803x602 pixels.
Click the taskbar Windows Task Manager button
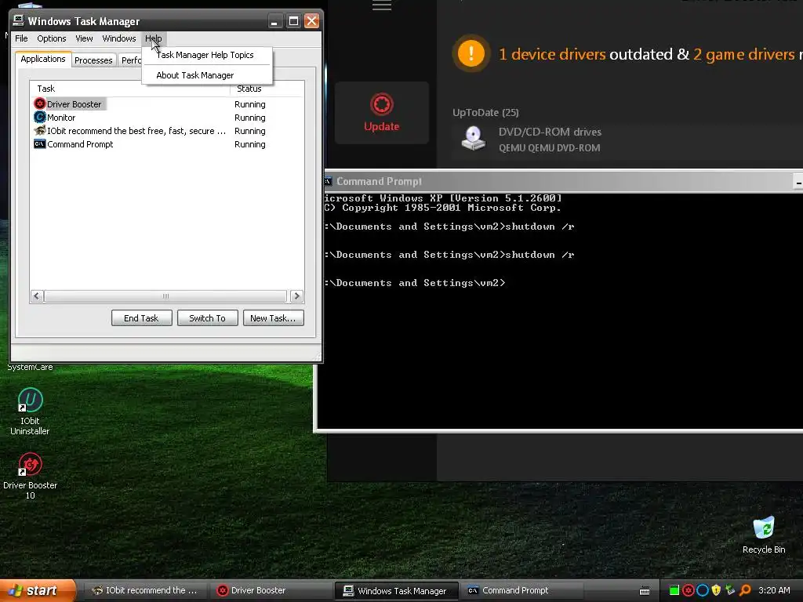tap(396, 590)
